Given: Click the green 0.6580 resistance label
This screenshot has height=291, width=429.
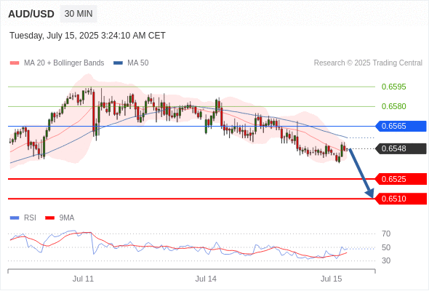Looking at the screenshot, I should click(393, 106).
